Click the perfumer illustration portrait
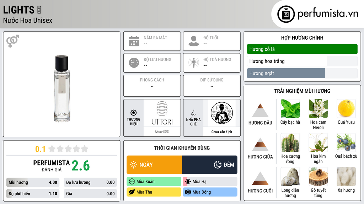Viewport: 364px width, 204px height. [x=222, y=113]
